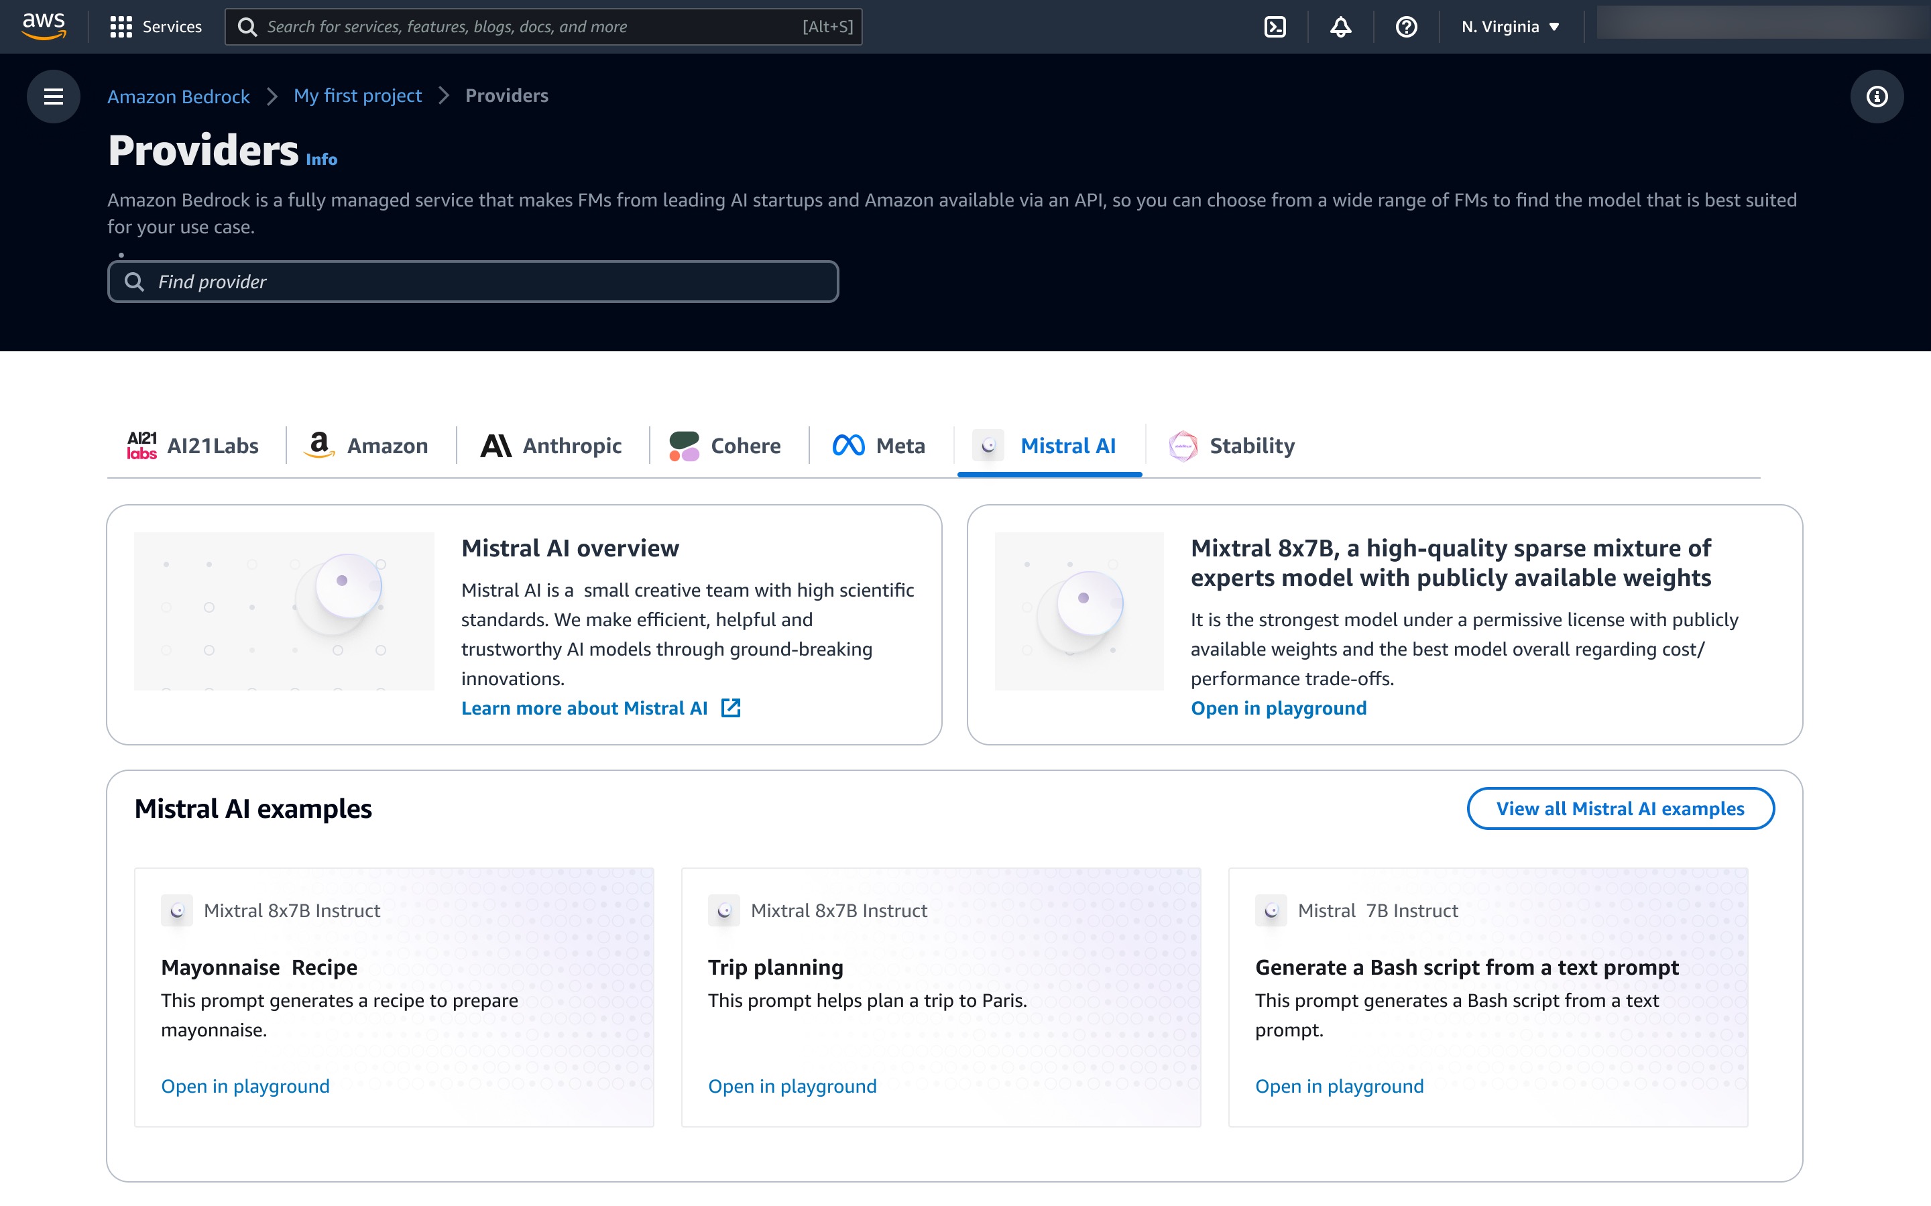The width and height of the screenshot is (1931, 1206).
Task: Expand the N. Virginia region dropdown
Action: pos(1509,27)
